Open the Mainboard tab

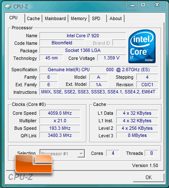coord(55,18)
